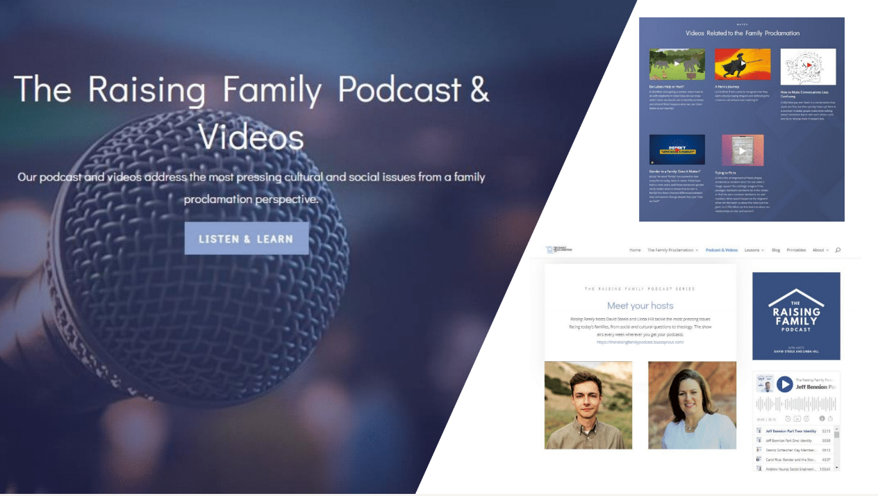Screen dimensions: 878x496
Task: Play the 'Do Labels Help or Hurt?' video
Action: click(x=677, y=64)
